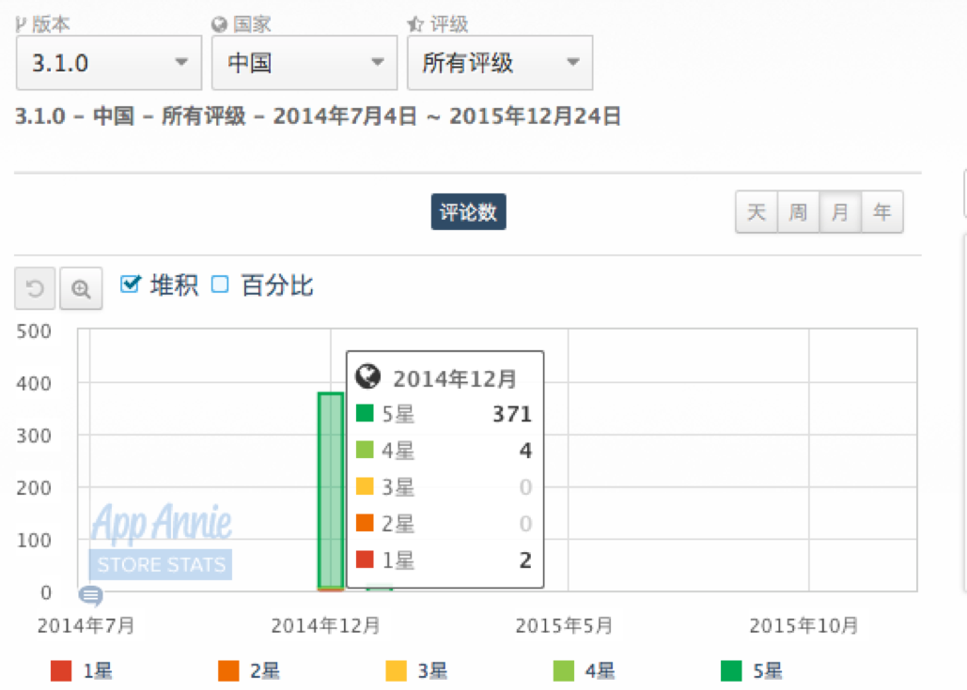Click the red 1星 legend swatch
The height and width of the screenshot is (690, 967).
pos(61,671)
